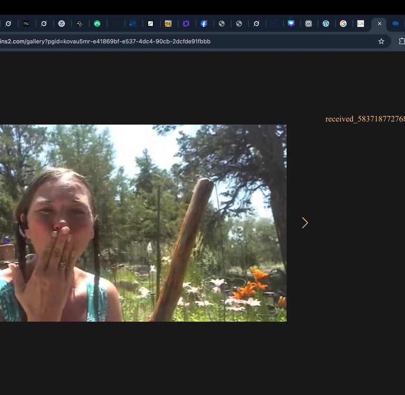This screenshot has height=395, width=405.
Task: Click the 'received_583718772768' file name text
Action: pos(365,119)
